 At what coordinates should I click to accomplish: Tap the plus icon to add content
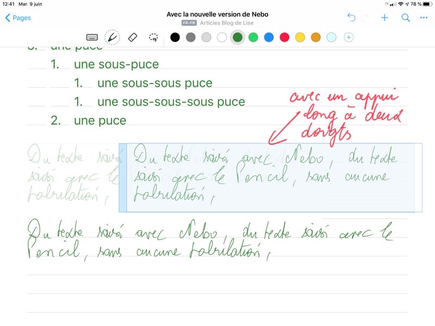click(x=384, y=18)
